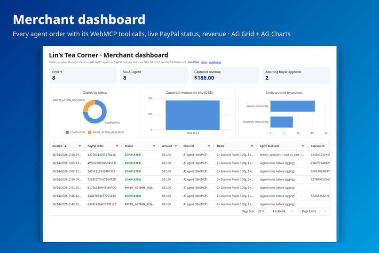The height and width of the screenshot is (253, 379).
Task: Select order cell 53840177N2716472D
Action: tap(102, 180)
